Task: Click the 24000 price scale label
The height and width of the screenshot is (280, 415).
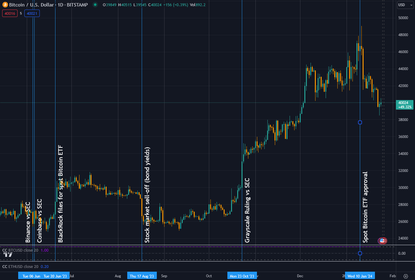Action: tap(403, 238)
